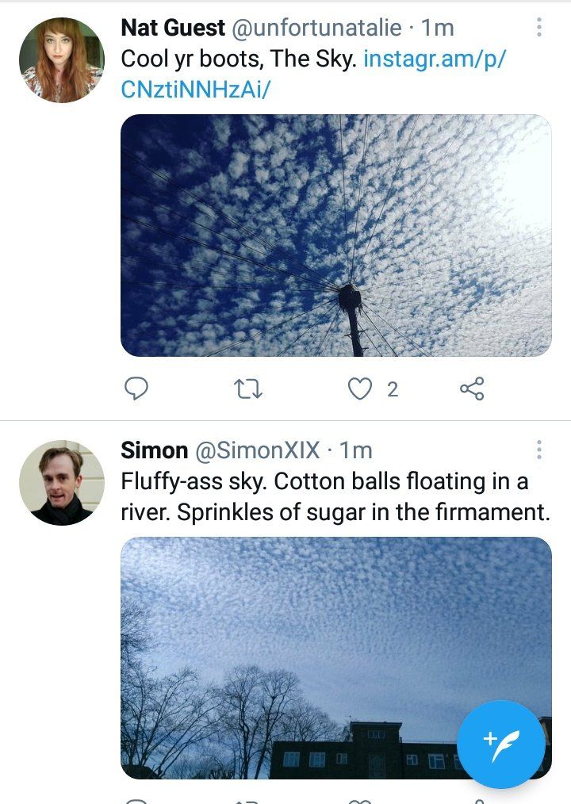Like Nat Guest's tweet with heart icon
571x804 pixels.
coord(361,389)
